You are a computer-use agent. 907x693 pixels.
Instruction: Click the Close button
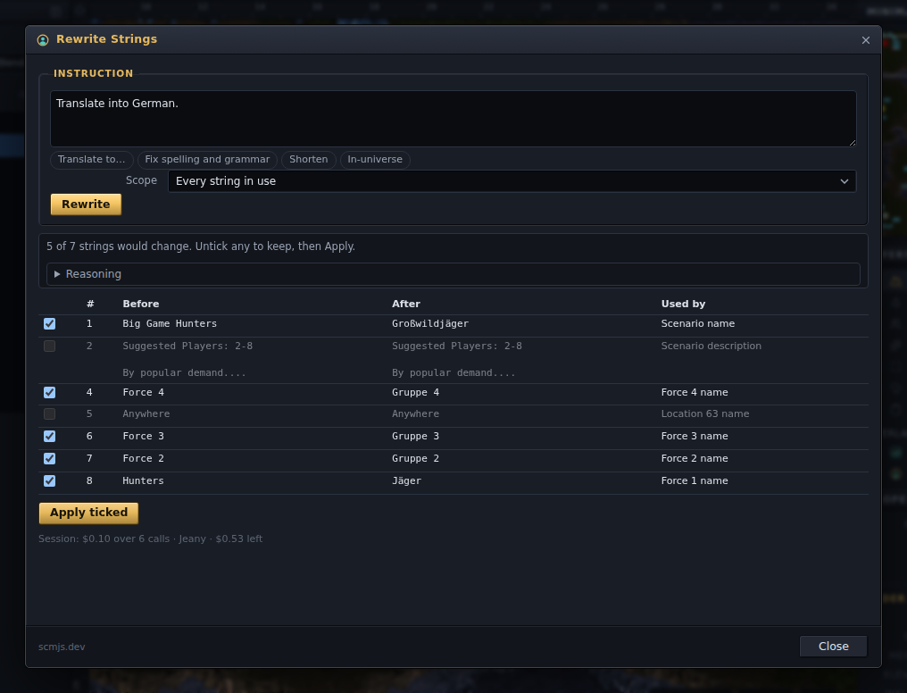pyautogui.click(x=833, y=647)
